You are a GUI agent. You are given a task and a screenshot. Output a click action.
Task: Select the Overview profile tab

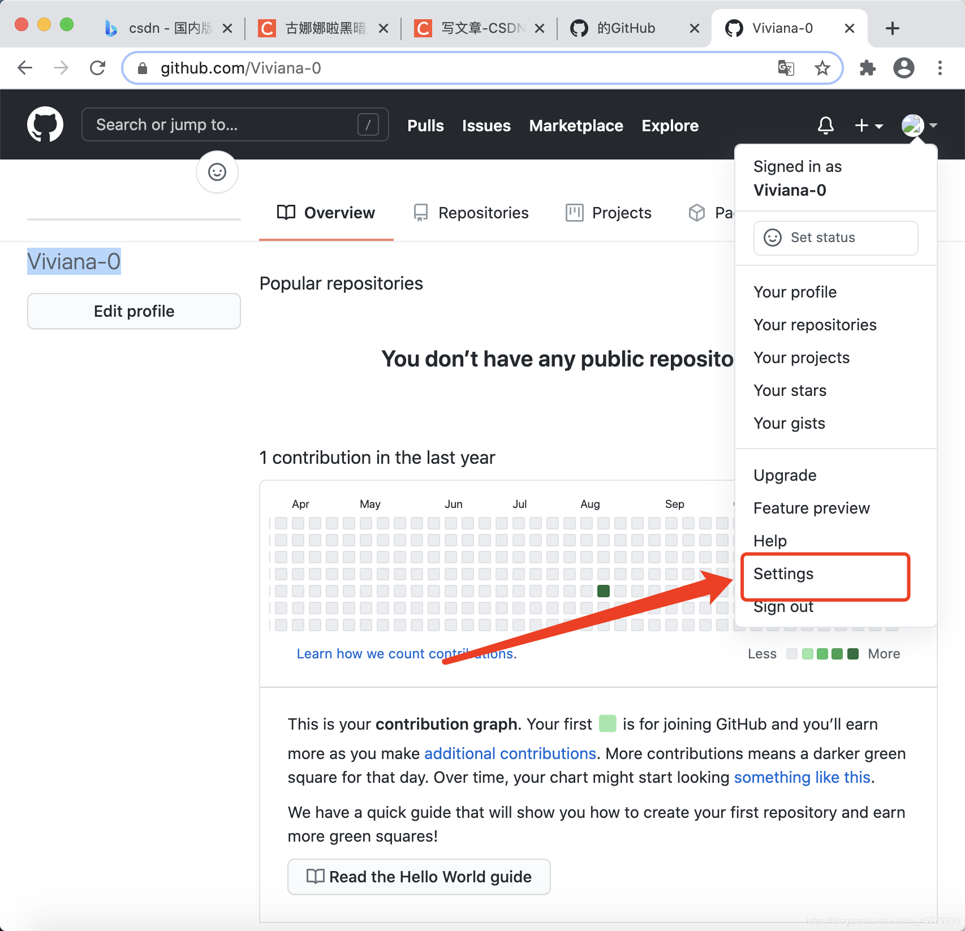(326, 213)
